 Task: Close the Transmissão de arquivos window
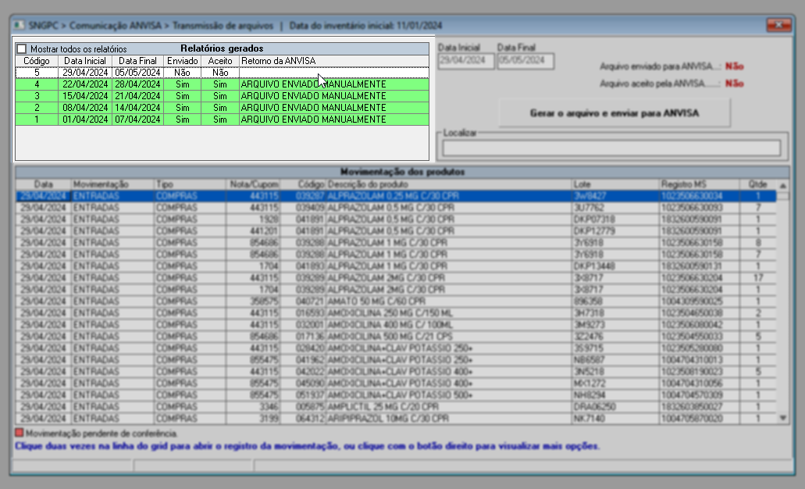click(778, 25)
